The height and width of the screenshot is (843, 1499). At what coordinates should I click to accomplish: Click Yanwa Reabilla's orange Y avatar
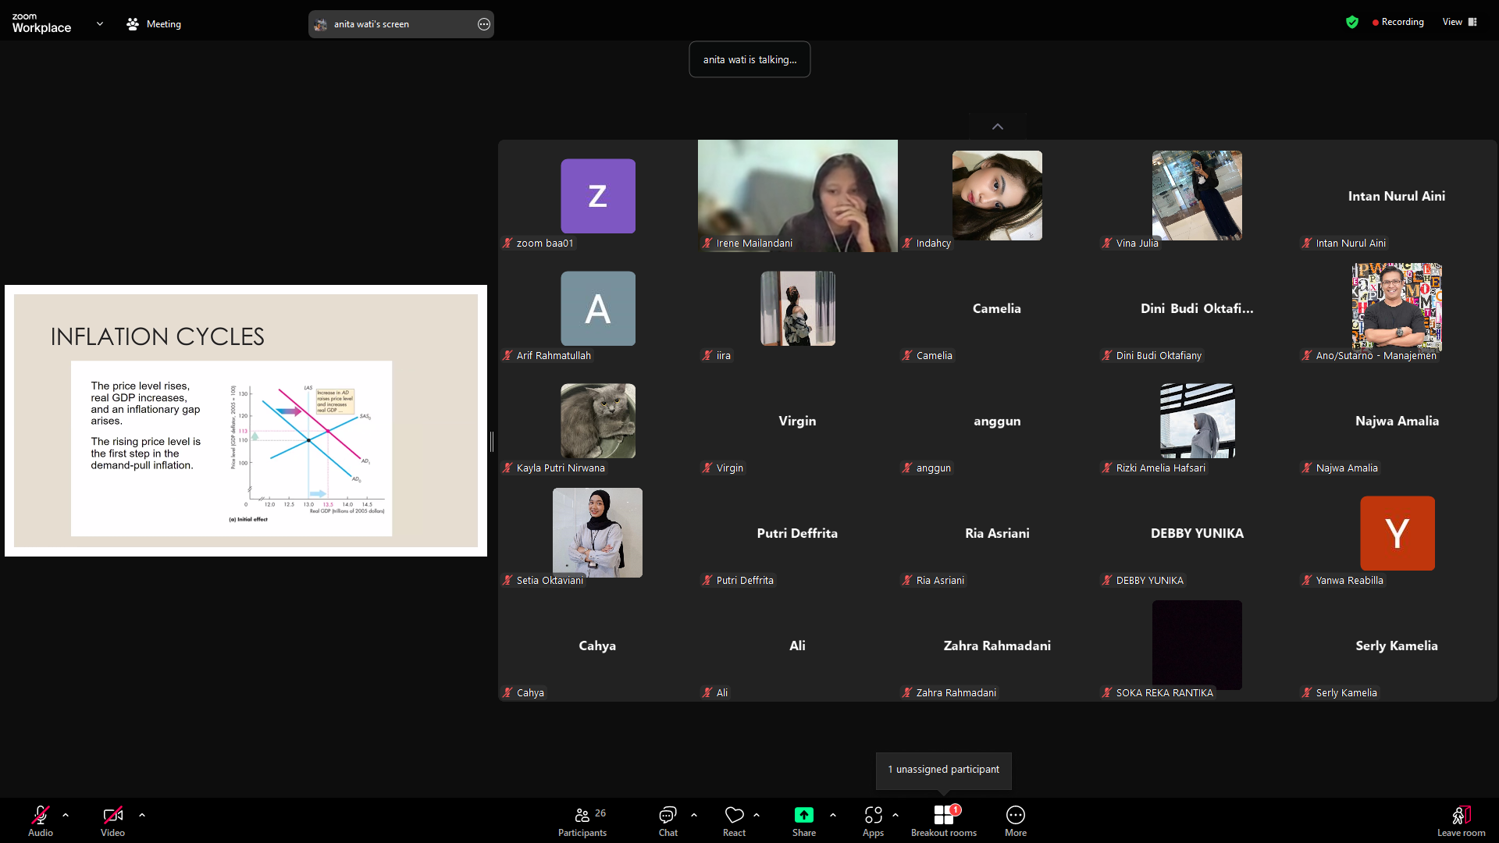tap(1398, 533)
